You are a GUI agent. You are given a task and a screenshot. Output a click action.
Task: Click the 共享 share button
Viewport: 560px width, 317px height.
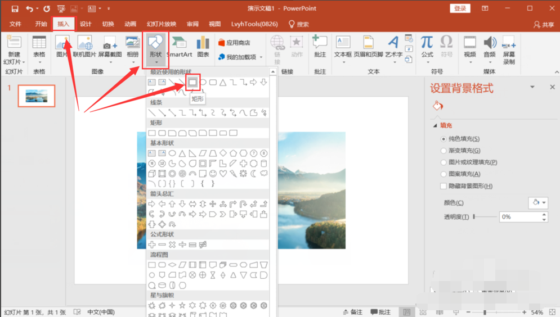point(544,25)
